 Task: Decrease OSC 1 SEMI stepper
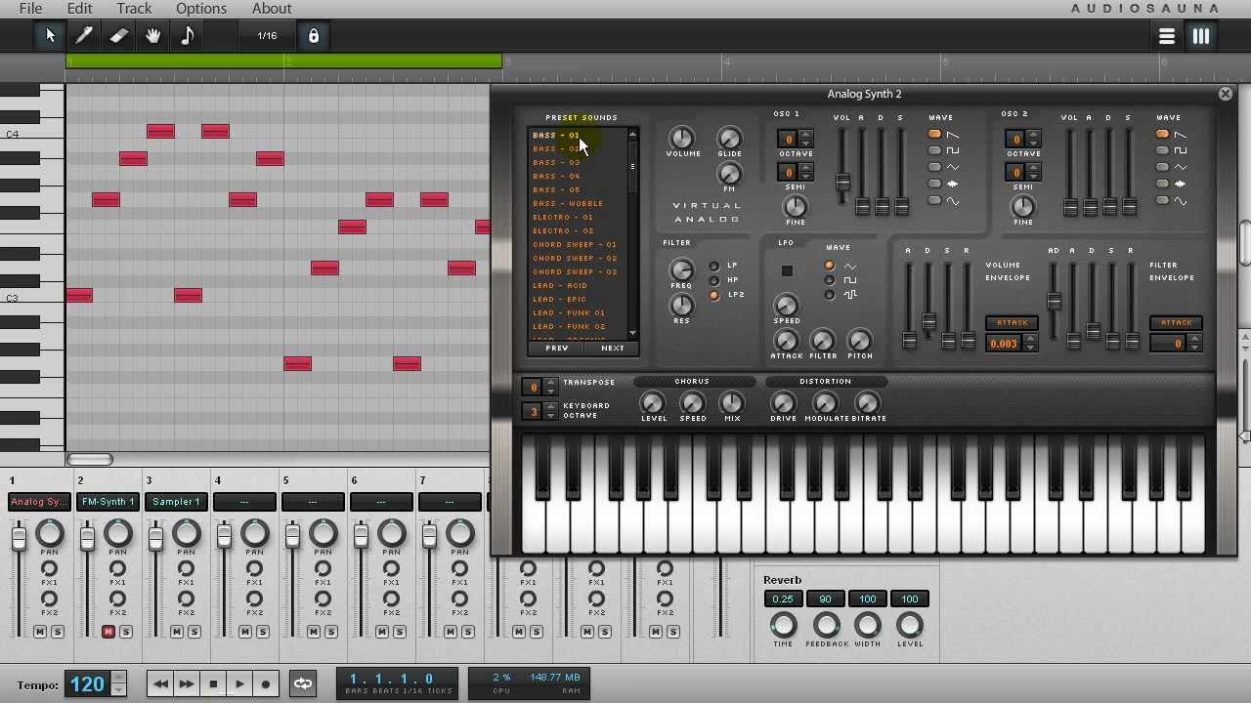tap(806, 178)
